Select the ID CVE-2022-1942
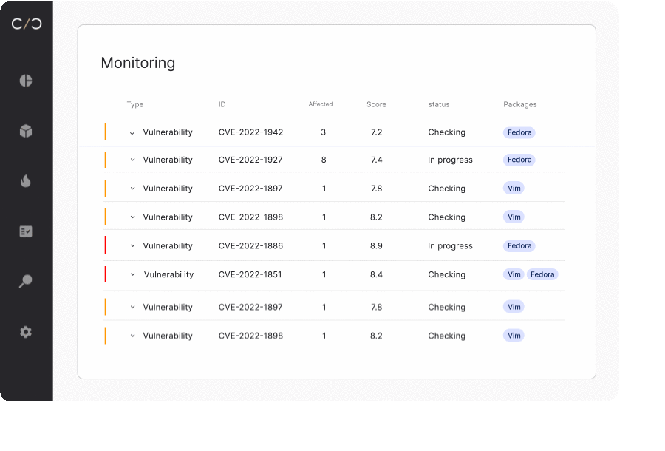The width and height of the screenshot is (665, 451). [x=250, y=132]
